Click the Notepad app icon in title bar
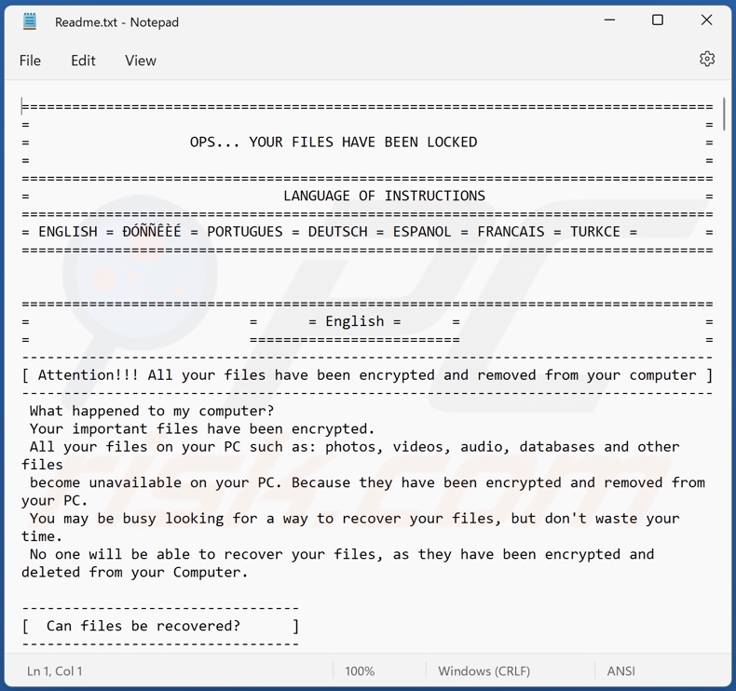This screenshot has width=736, height=691. coord(30,21)
